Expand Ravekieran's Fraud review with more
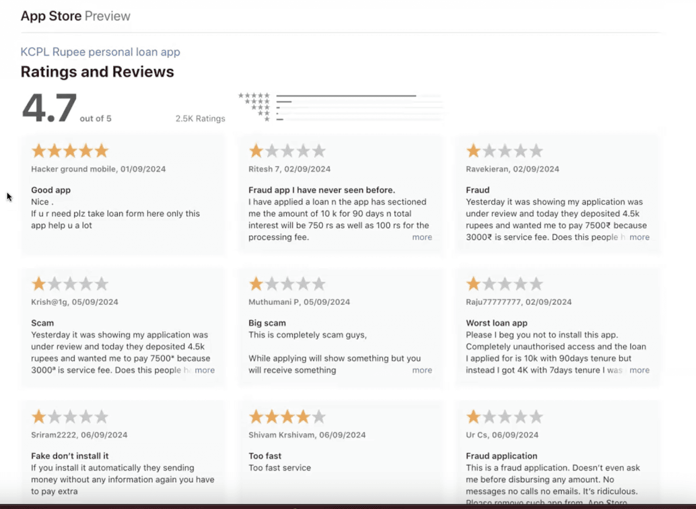 pyautogui.click(x=639, y=237)
